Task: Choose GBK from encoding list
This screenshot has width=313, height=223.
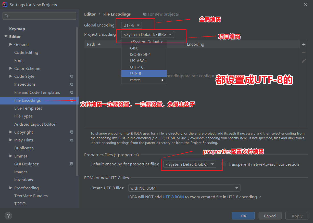Action: coord(144,48)
